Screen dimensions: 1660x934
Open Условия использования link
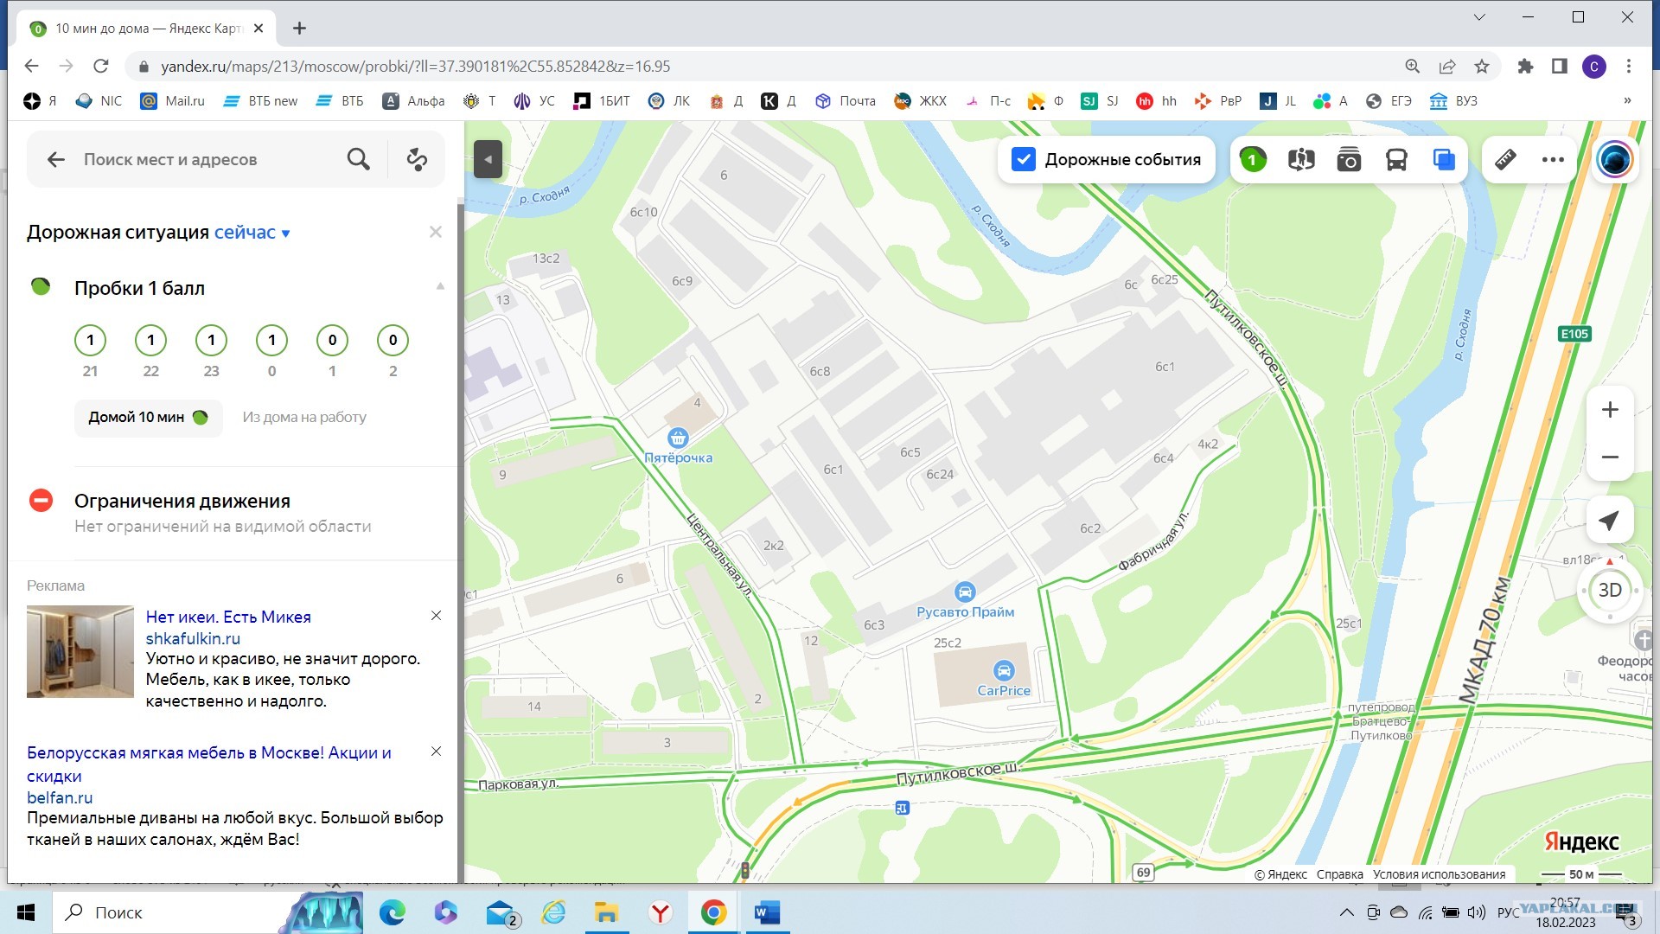click(1439, 874)
